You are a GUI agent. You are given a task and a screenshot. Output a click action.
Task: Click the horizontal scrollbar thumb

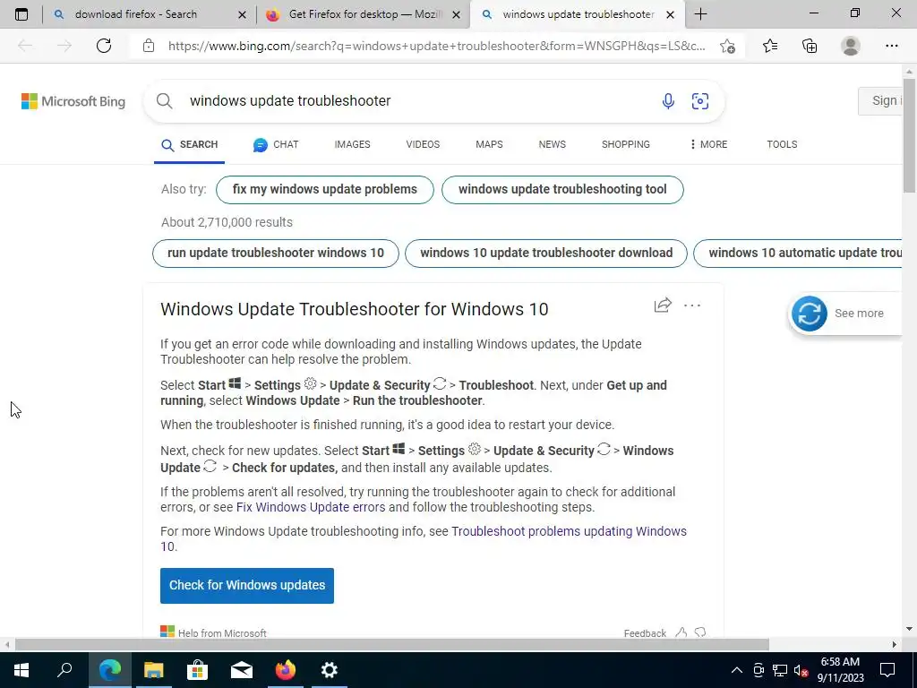392,645
